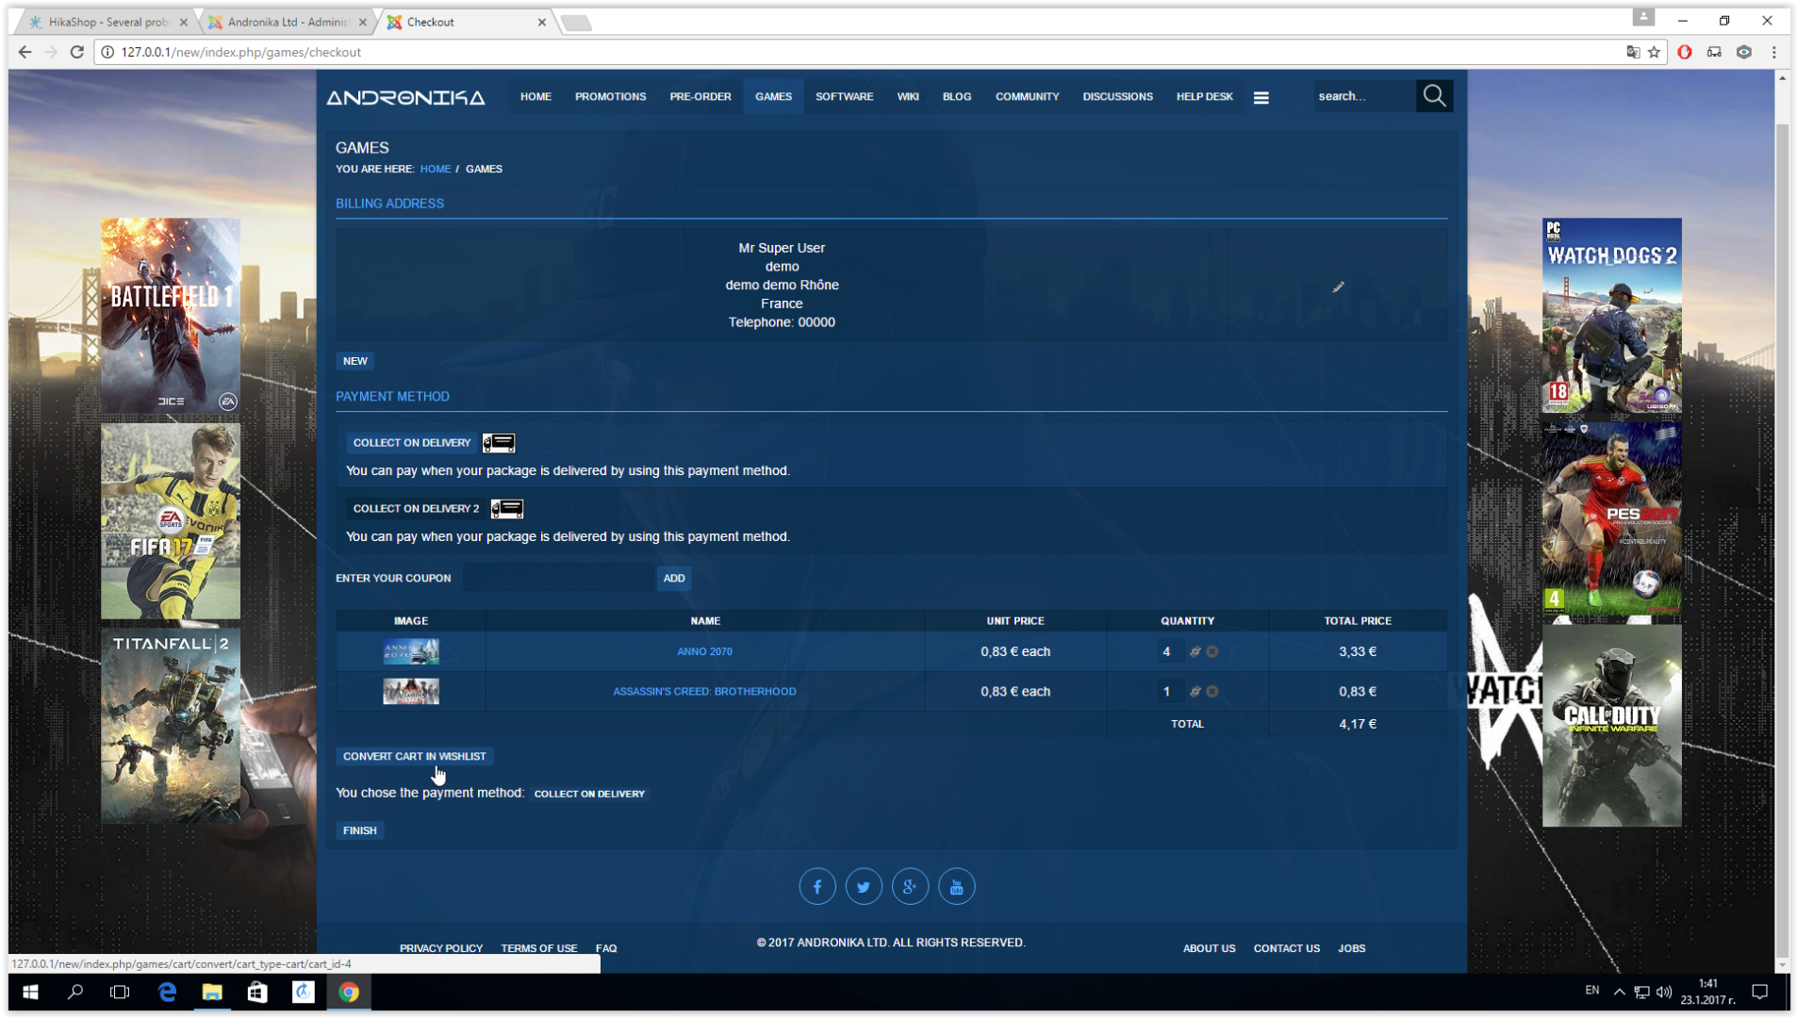This screenshot has width=1797, height=1018.
Task: Click the Watch Dogs 2 cover thumbnail
Action: [x=1611, y=317]
